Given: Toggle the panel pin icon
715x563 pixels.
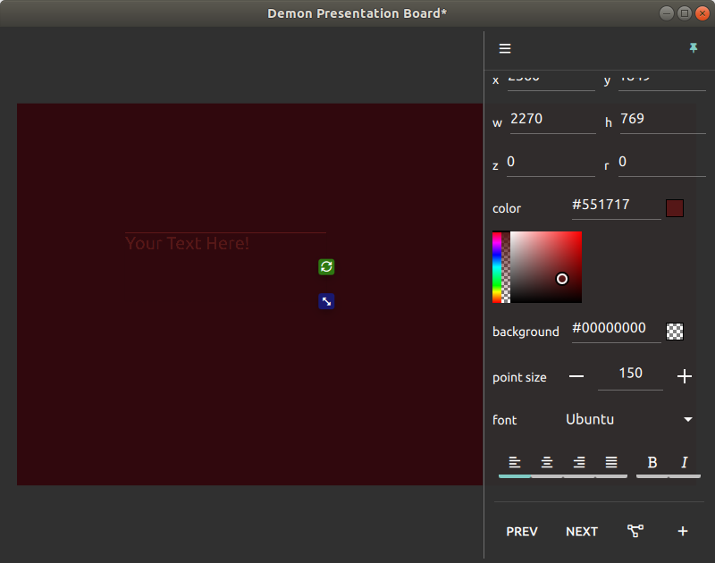Looking at the screenshot, I should click(694, 48).
